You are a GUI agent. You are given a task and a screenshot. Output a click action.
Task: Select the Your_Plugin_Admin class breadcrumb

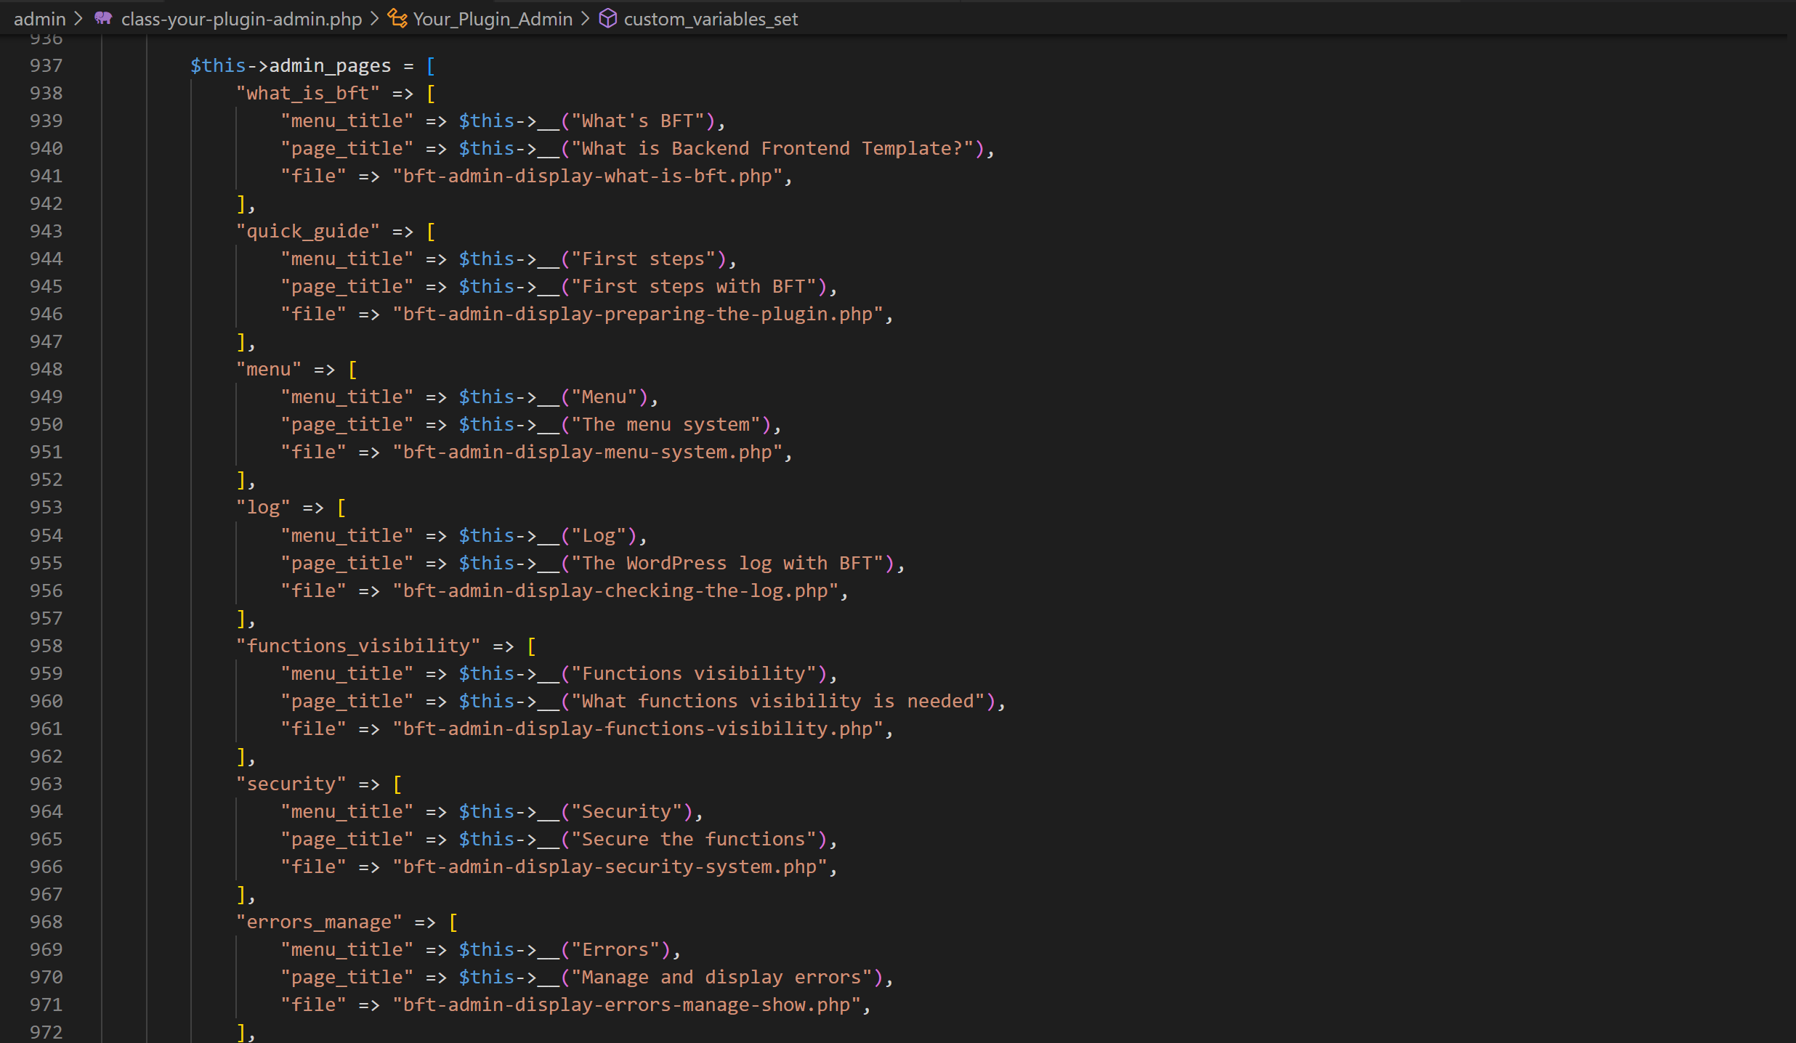click(x=493, y=19)
